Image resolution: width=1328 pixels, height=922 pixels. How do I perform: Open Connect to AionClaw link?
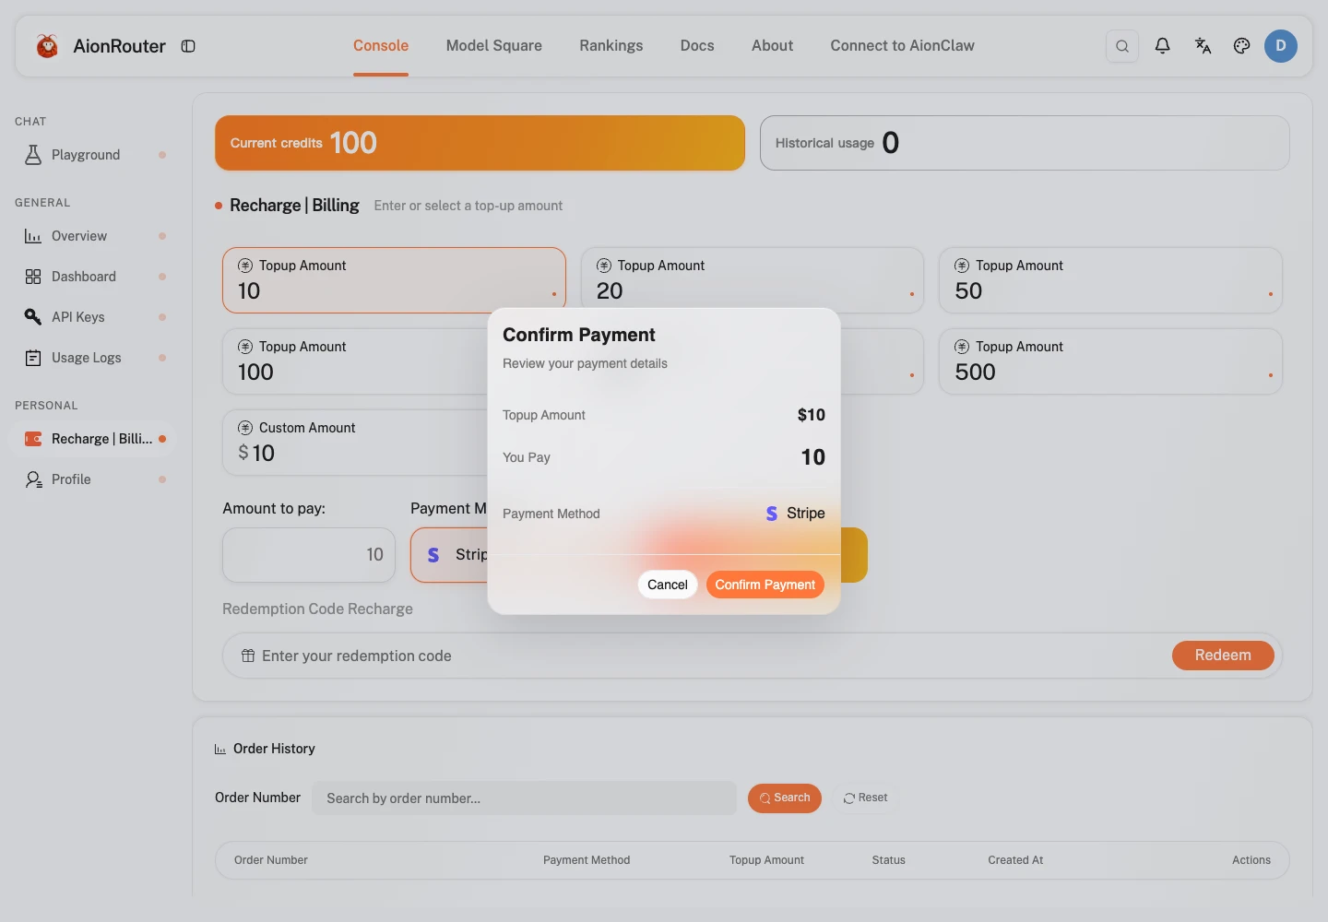[902, 45]
